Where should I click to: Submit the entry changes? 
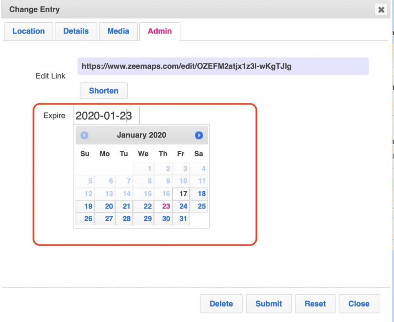click(269, 304)
